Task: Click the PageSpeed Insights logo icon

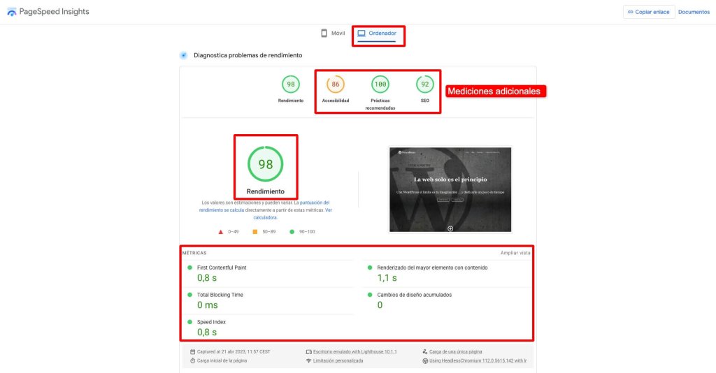Action: 11,12
